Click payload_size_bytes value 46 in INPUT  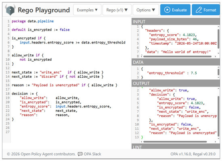pos(195,39)
